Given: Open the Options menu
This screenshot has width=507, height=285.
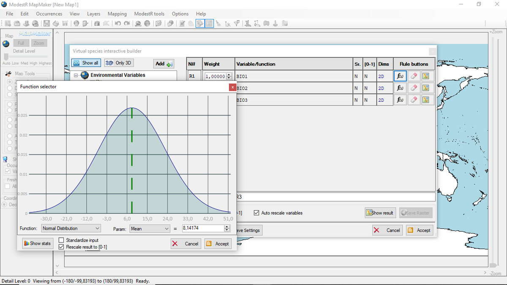Looking at the screenshot, I should point(180,14).
